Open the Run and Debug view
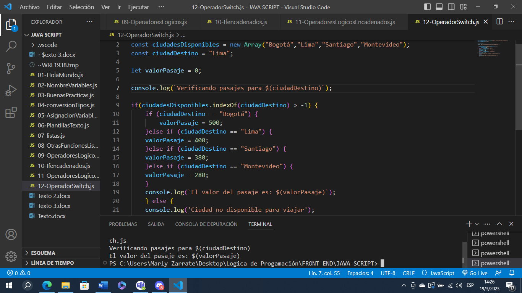 coord(11,90)
